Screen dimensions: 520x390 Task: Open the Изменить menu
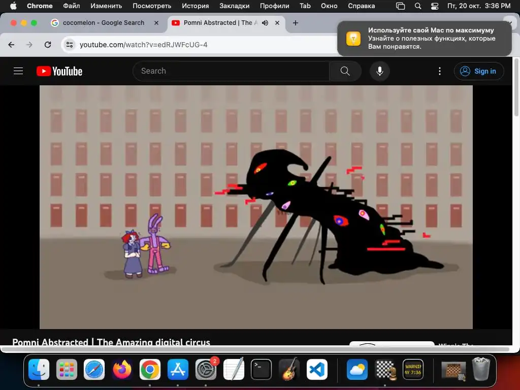[x=106, y=6]
